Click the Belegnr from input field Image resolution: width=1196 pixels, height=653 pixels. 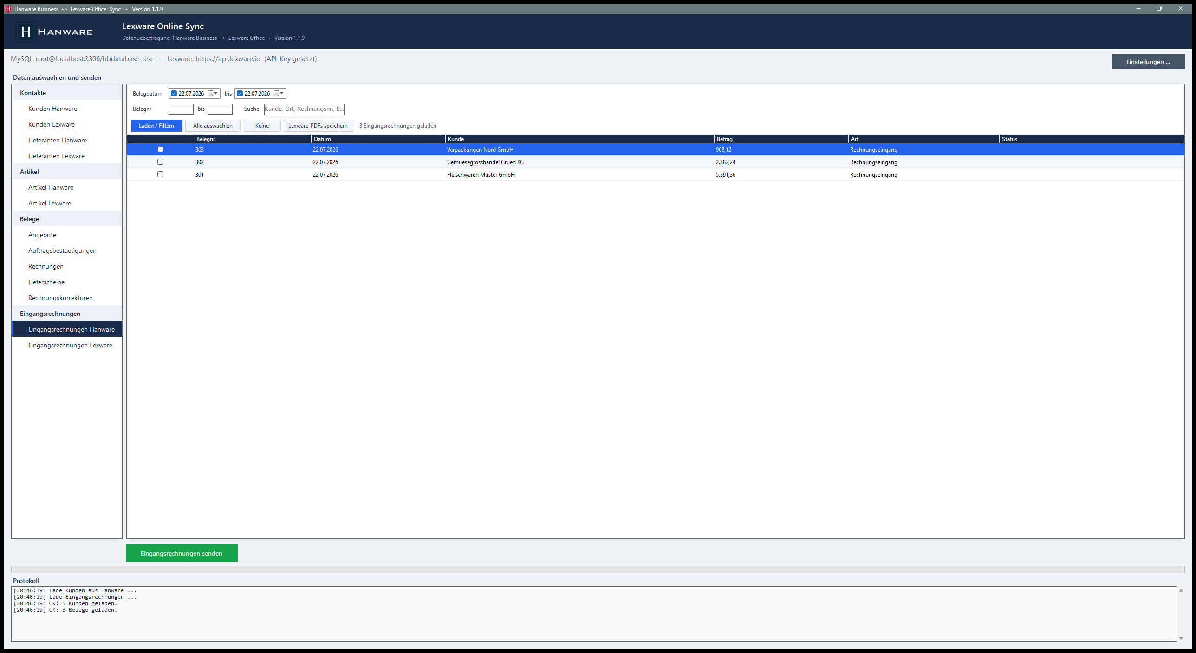(x=181, y=109)
